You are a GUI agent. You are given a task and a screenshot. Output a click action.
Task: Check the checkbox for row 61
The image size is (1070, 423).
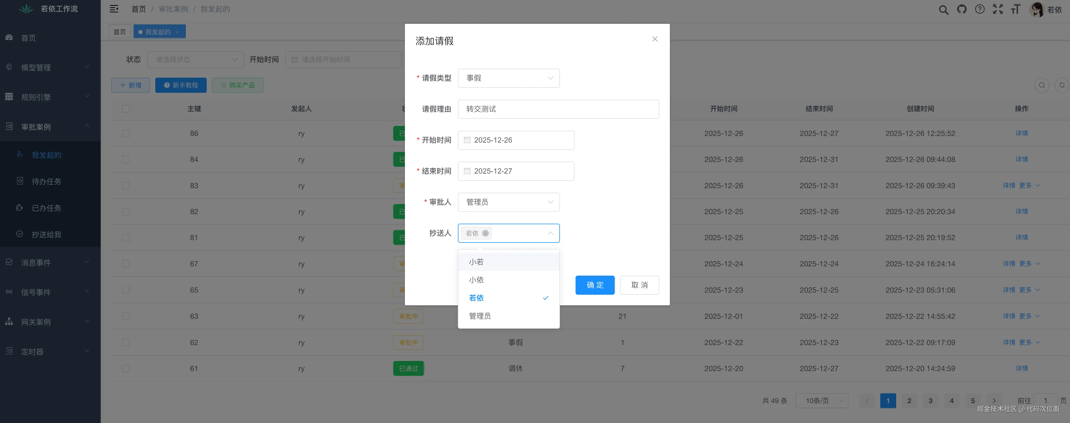coord(126,369)
